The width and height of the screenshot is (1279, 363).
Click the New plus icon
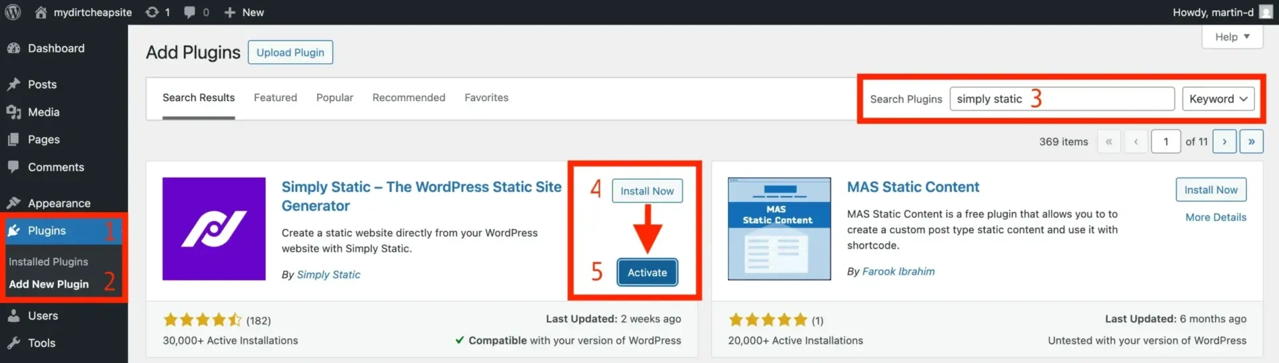coord(230,12)
